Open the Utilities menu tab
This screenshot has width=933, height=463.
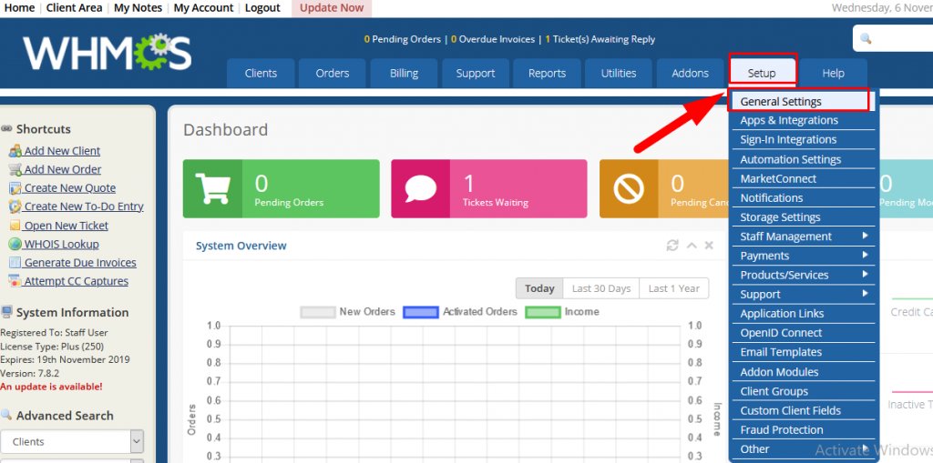click(x=619, y=74)
